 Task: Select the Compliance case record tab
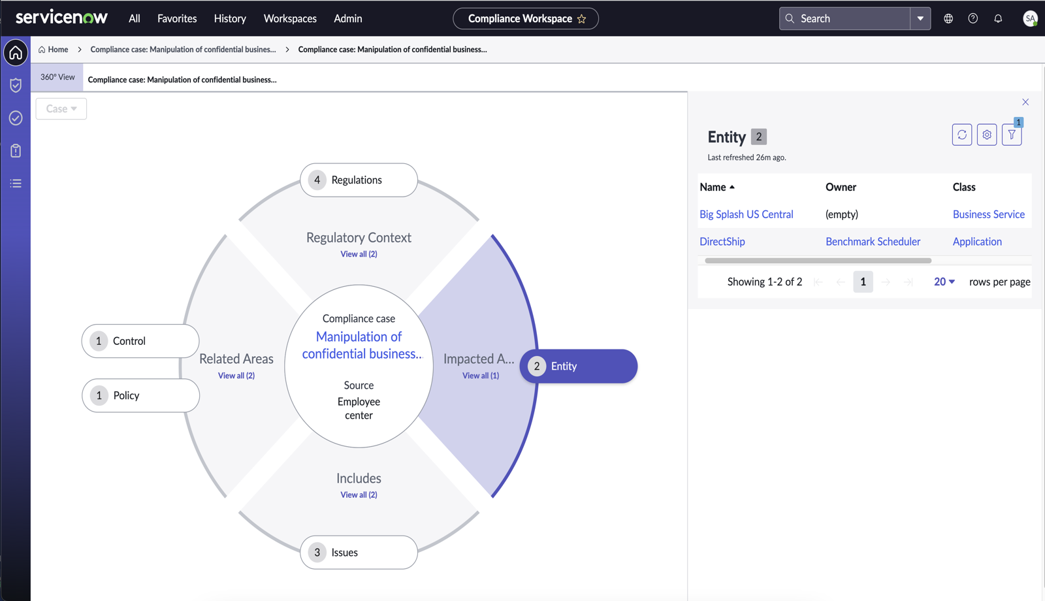182,80
